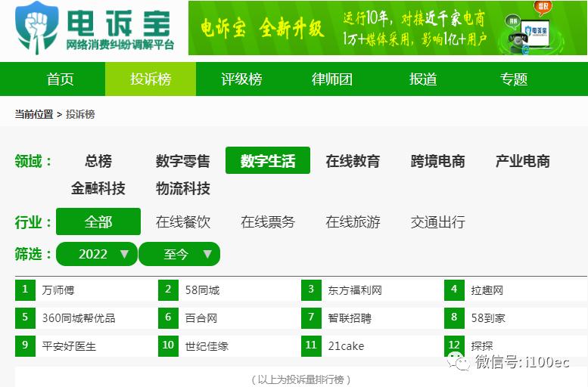588x387 pixels.
Task: Filter industry by 交通出行
Action: click(437, 221)
